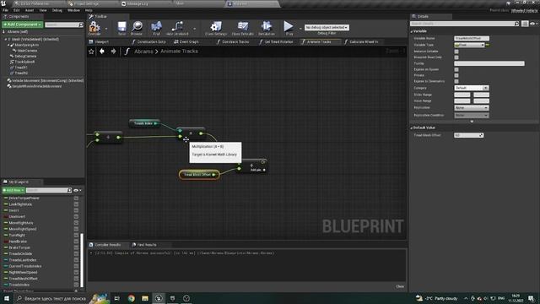Toggle the editable eye for BrakeTorque
The image size is (540, 304).
[x=76, y=247]
